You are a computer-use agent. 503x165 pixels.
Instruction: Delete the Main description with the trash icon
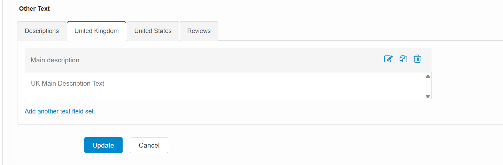[417, 59]
